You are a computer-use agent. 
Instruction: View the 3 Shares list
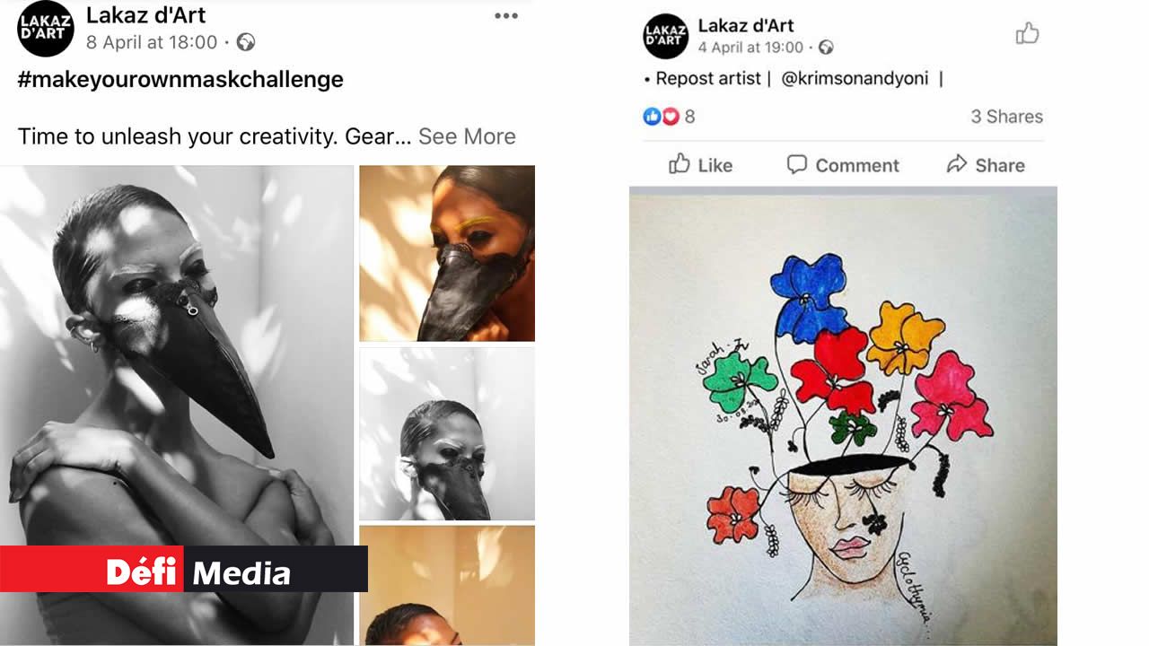(1006, 117)
